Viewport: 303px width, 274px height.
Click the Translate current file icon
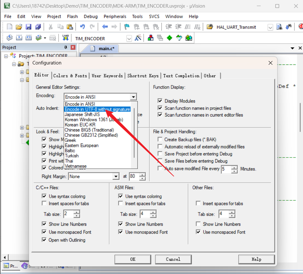(x=10, y=38)
